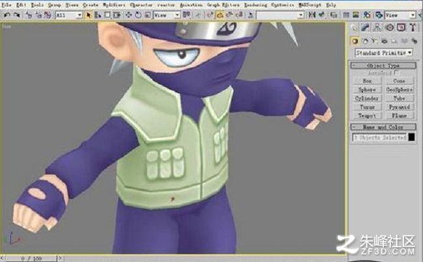
Task: Open the Group menu
Action: [x=54, y=5]
